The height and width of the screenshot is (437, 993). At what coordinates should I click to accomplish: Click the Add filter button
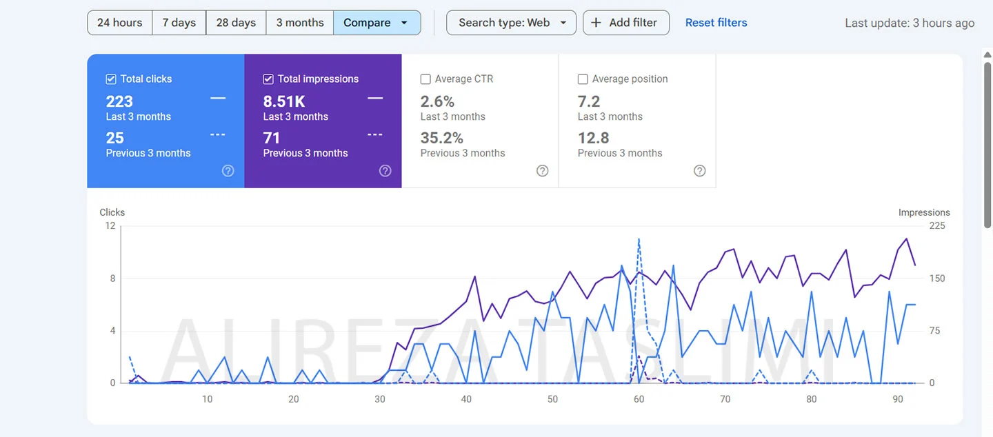[x=625, y=23]
